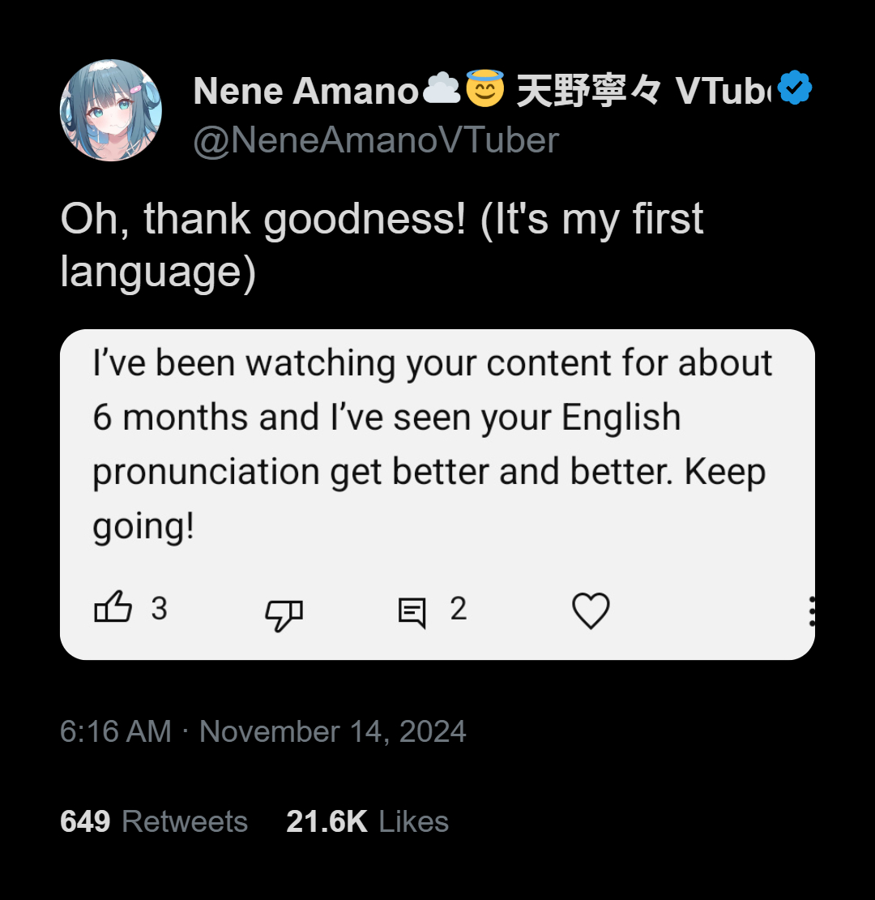Click the thumbs down dislike icon
875x900 pixels.
284,615
